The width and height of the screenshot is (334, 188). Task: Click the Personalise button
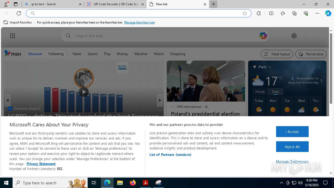[311, 54]
